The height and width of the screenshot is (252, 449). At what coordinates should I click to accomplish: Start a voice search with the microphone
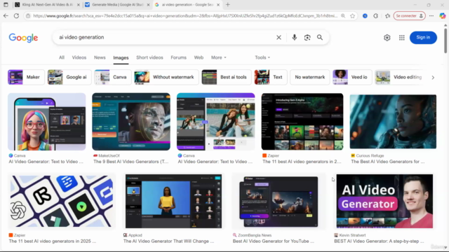point(295,37)
